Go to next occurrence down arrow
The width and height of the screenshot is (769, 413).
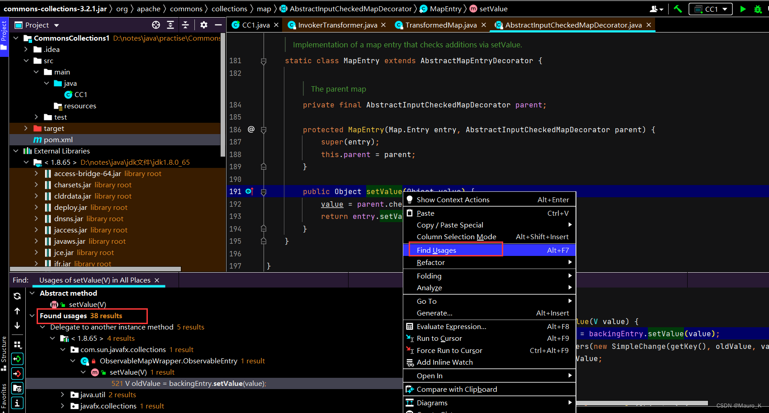coord(17,325)
